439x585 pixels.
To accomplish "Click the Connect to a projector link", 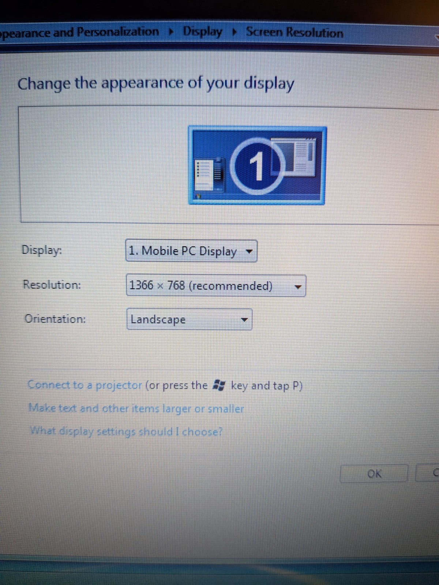I will (x=85, y=385).
